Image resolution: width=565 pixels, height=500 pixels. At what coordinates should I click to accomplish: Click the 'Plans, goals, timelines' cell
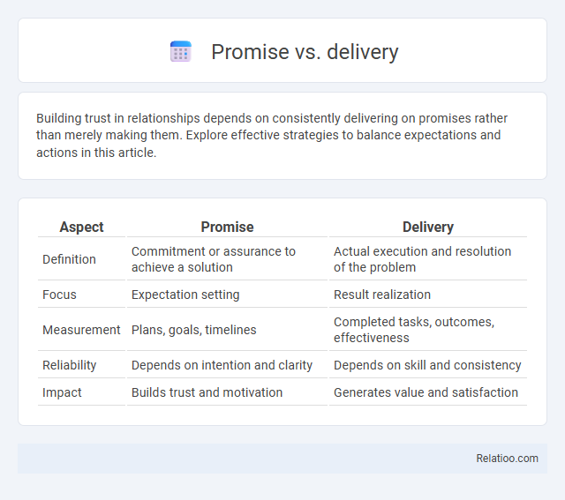(x=227, y=330)
